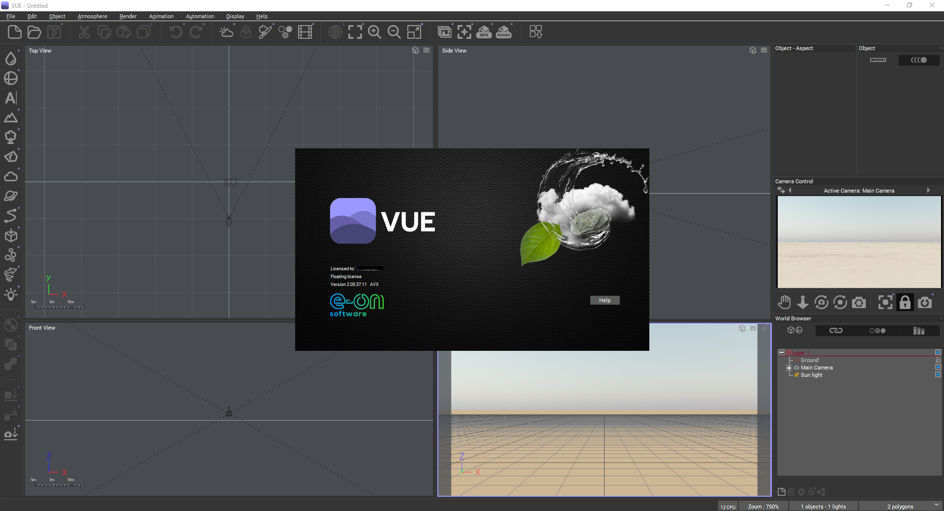Add a planet object

click(11, 196)
